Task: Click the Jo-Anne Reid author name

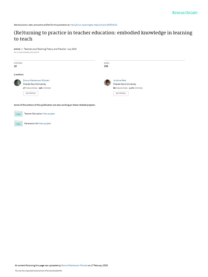Action: 119,80
